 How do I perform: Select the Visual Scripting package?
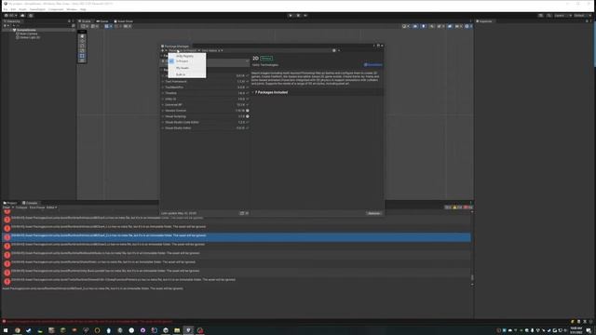[x=205, y=116]
